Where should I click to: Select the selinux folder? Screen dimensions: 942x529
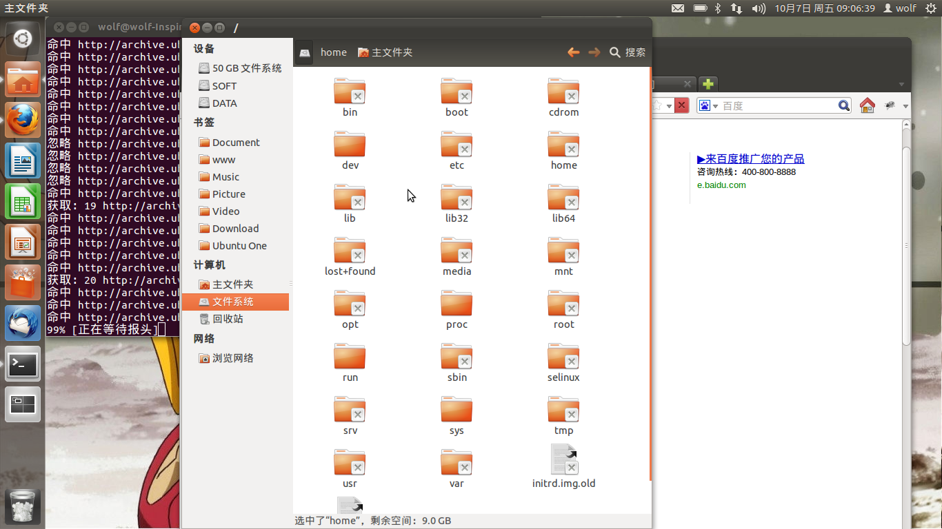(563, 356)
